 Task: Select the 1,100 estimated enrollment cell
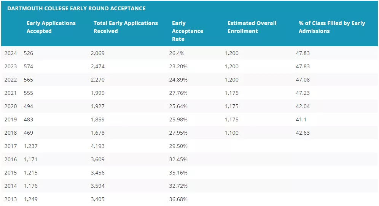(x=232, y=133)
